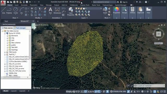The width and height of the screenshot is (167, 94).
Task: Click the Rotate tool icon
Action: coord(36,9)
